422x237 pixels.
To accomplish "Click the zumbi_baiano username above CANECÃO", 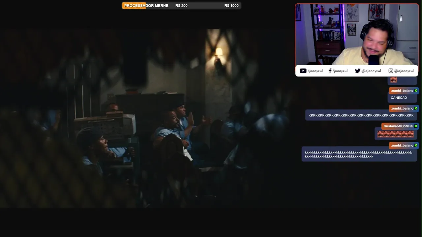I will click(x=402, y=91).
